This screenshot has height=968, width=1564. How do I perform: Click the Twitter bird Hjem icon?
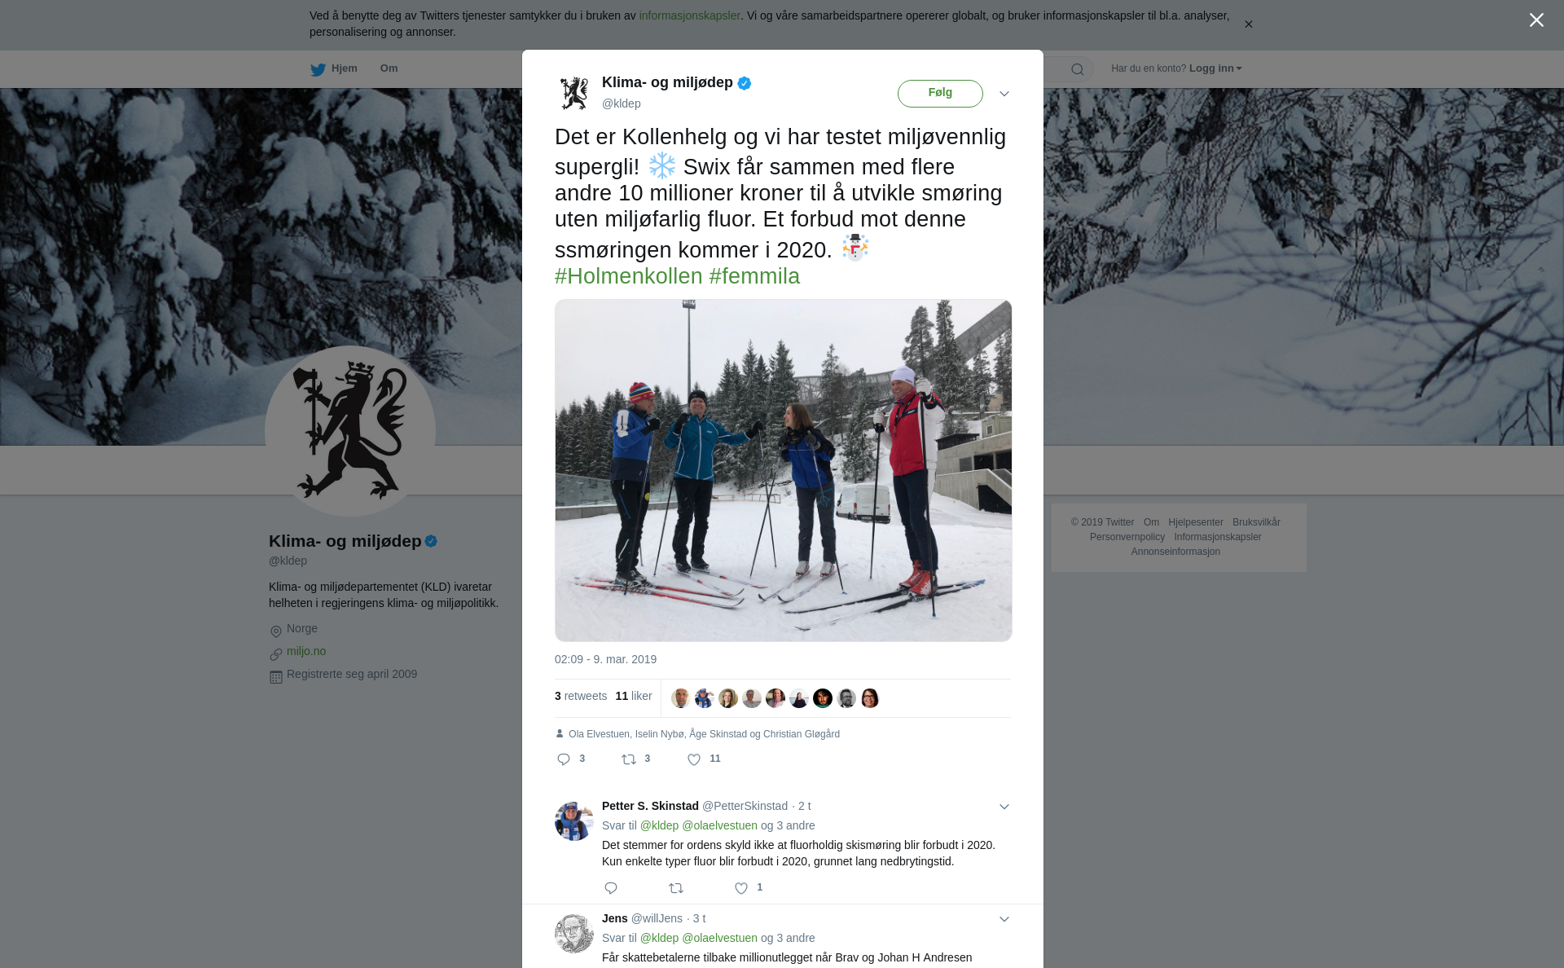coord(319,69)
